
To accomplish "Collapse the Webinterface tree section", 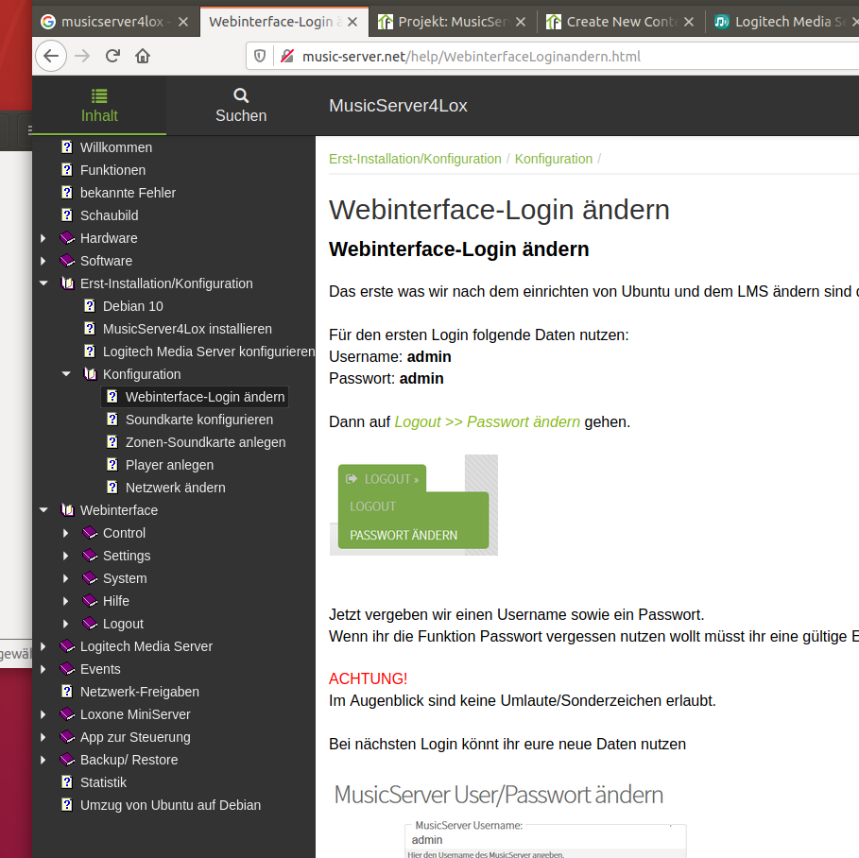I will pyautogui.click(x=43, y=510).
